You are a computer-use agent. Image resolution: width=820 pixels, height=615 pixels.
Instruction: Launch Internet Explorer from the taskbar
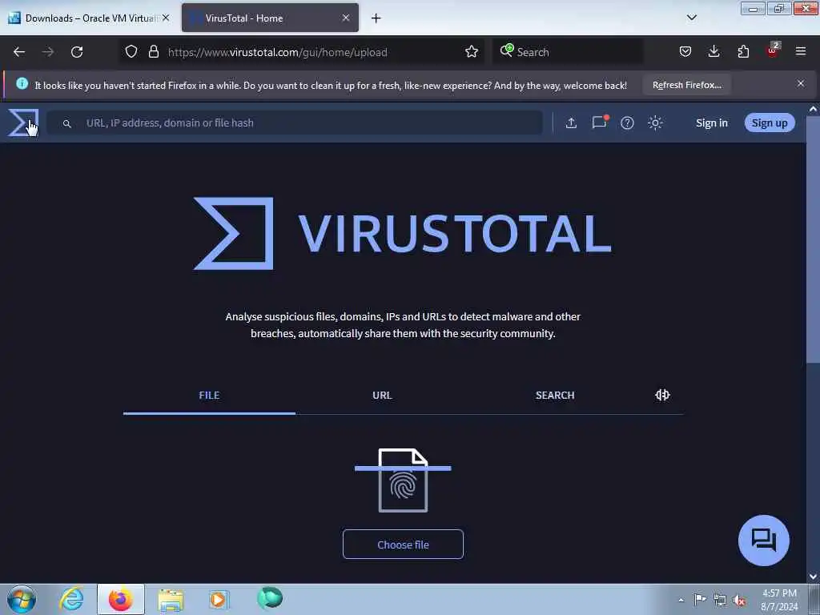pos(71,599)
